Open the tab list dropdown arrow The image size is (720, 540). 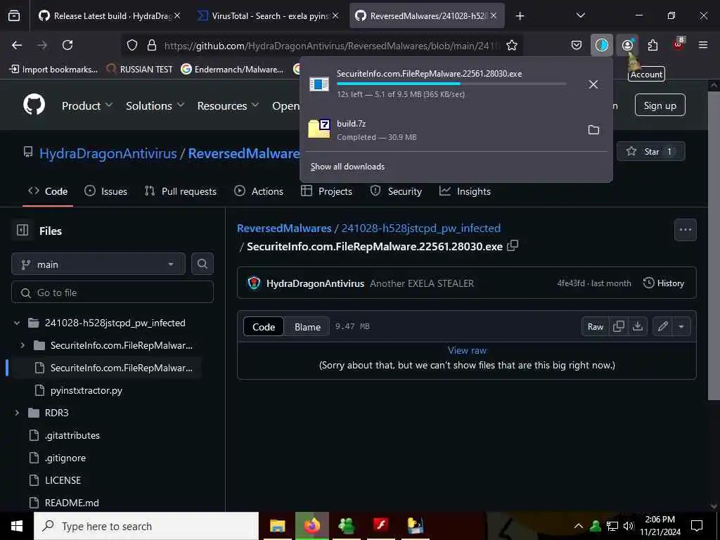tap(580, 15)
